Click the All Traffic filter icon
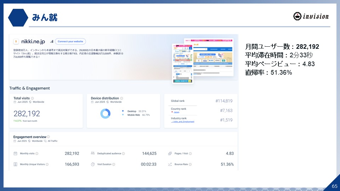The height and width of the screenshot is (191, 340). point(45,141)
